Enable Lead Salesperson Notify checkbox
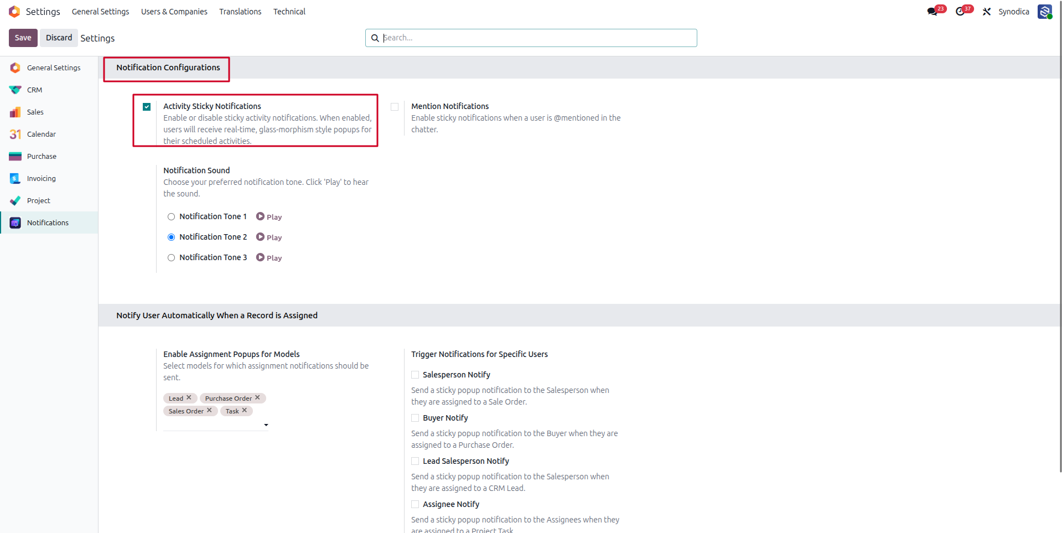 pyautogui.click(x=415, y=461)
